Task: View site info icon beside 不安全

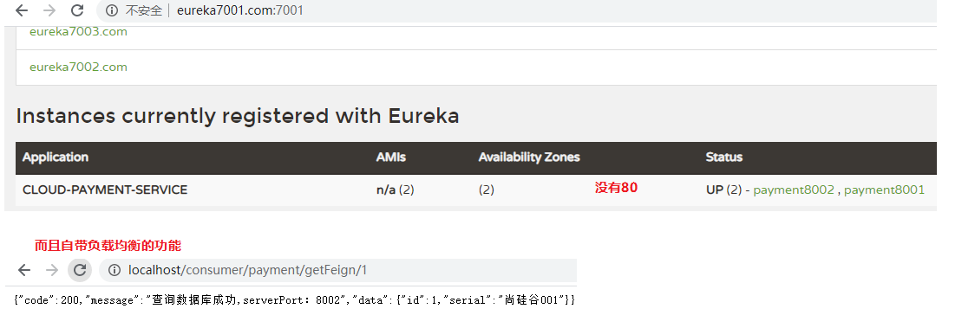Action: (111, 10)
